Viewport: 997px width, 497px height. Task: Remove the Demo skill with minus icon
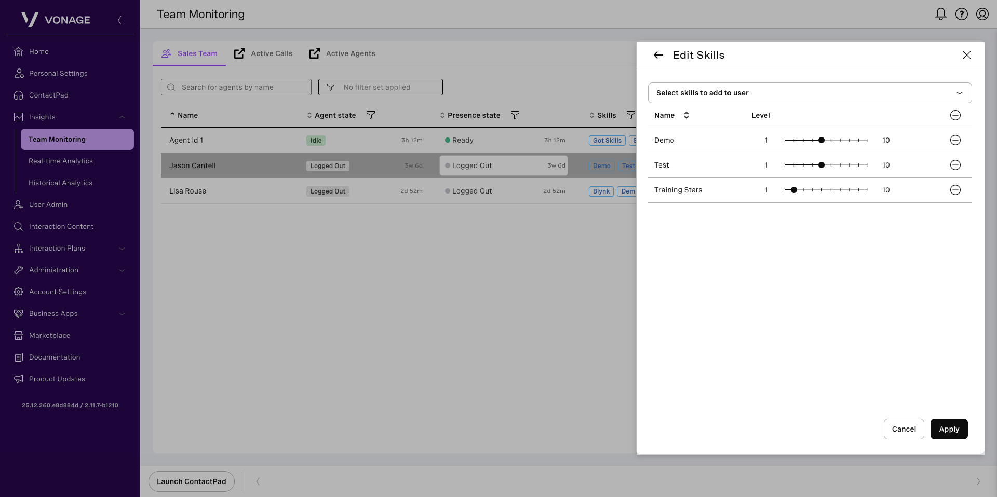955,140
